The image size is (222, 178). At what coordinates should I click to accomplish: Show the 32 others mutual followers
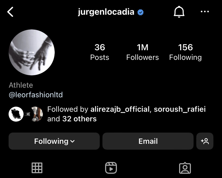tap(79, 119)
